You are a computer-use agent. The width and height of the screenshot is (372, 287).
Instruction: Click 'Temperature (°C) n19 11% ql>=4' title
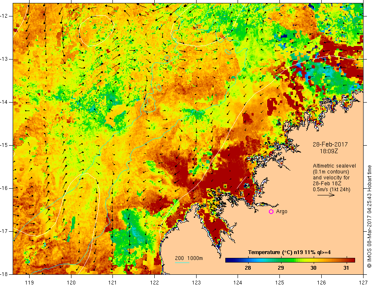(290, 252)
